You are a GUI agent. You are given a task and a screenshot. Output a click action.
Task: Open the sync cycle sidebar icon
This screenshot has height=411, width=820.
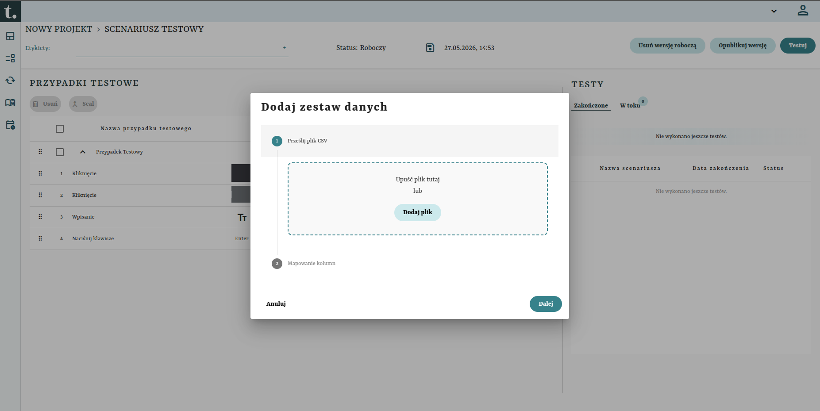(10, 81)
